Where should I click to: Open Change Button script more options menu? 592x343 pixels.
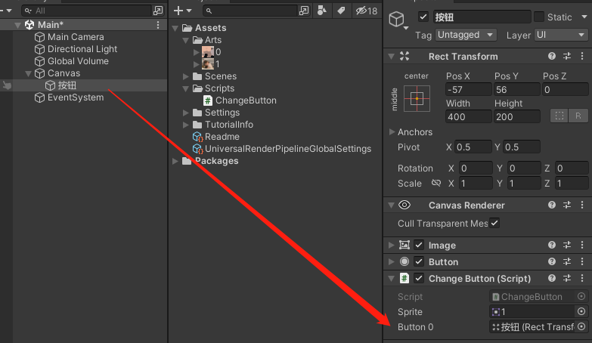pos(582,278)
